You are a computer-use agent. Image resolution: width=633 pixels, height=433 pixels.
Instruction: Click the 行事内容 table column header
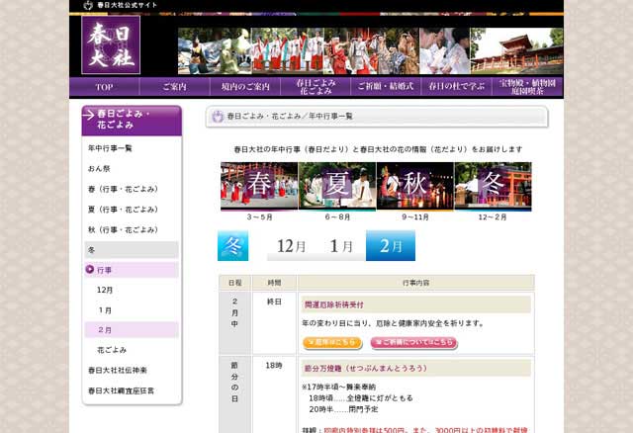[415, 283]
